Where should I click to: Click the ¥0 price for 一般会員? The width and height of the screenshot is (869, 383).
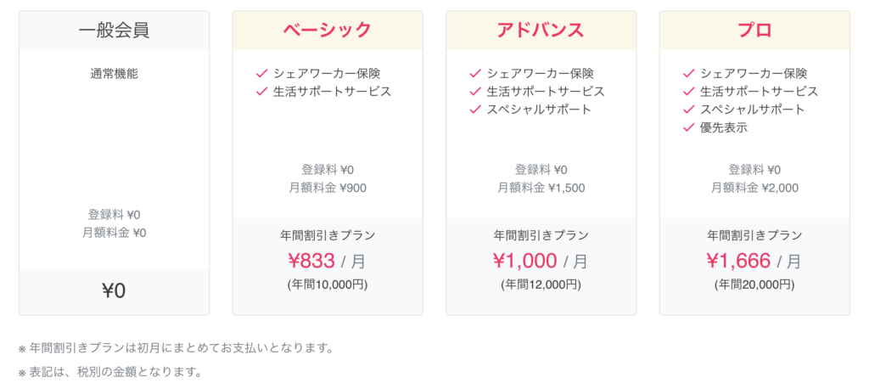pyautogui.click(x=114, y=291)
